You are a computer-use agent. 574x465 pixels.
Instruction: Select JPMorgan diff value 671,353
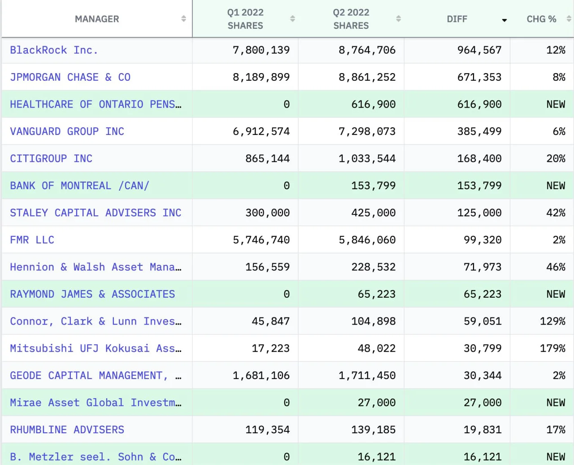tap(479, 77)
